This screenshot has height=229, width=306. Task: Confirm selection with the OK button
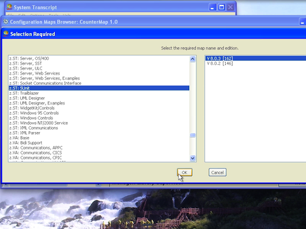tap(184, 172)
